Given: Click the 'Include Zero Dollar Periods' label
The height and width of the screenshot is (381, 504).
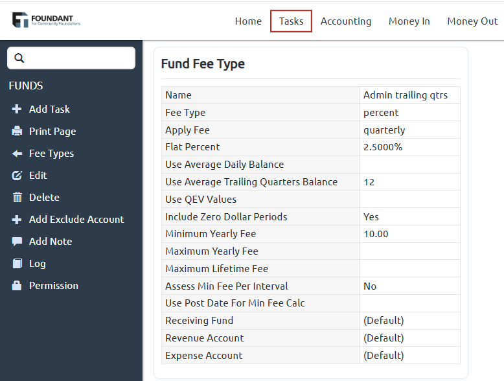Looking at the screenshot, I should point(226,217).
